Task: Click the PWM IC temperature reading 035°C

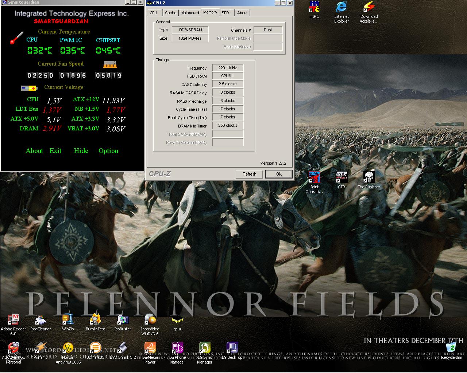Action: pyautogui.click(x=72, y=51)
